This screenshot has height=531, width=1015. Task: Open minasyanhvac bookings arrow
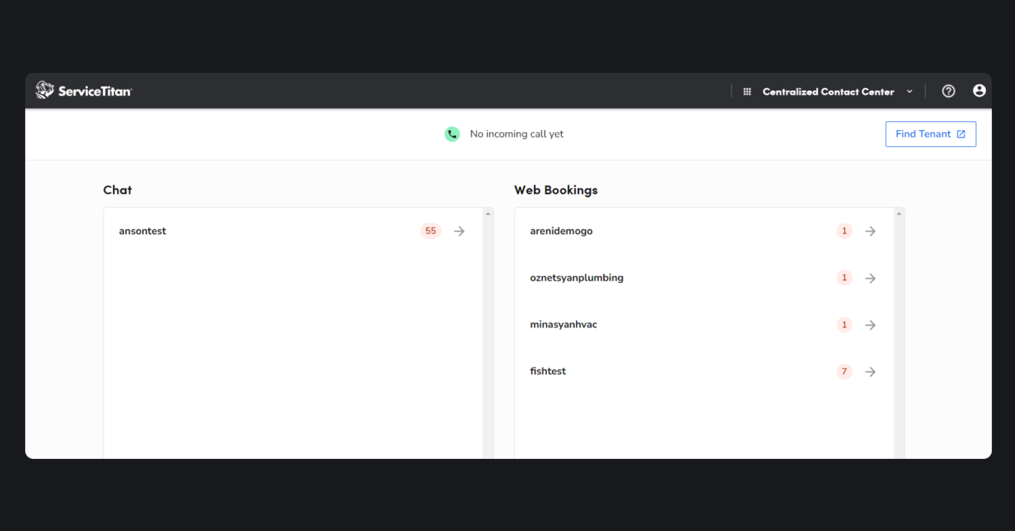[870, 325]
